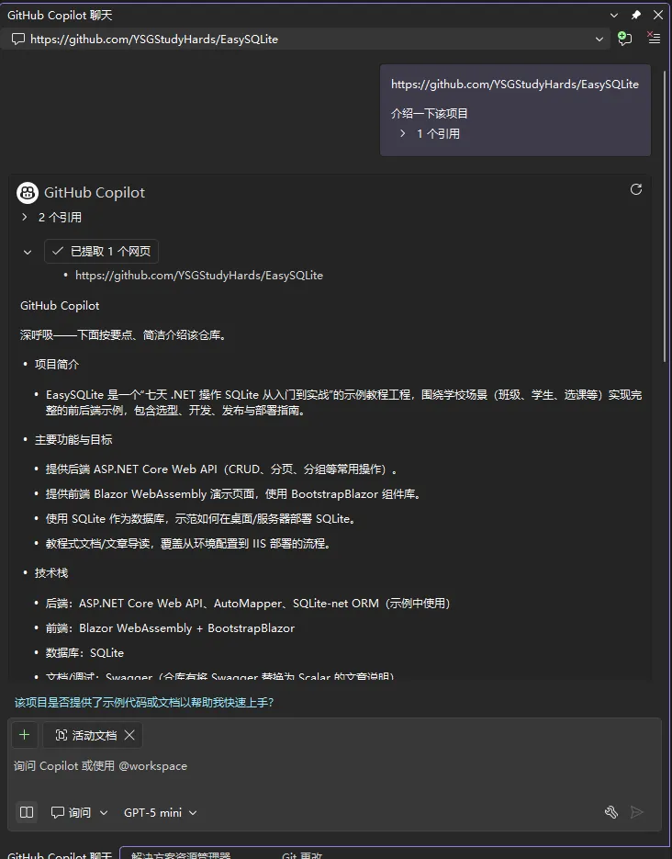Click the URL text in the user message

click(x=515, y=85)
